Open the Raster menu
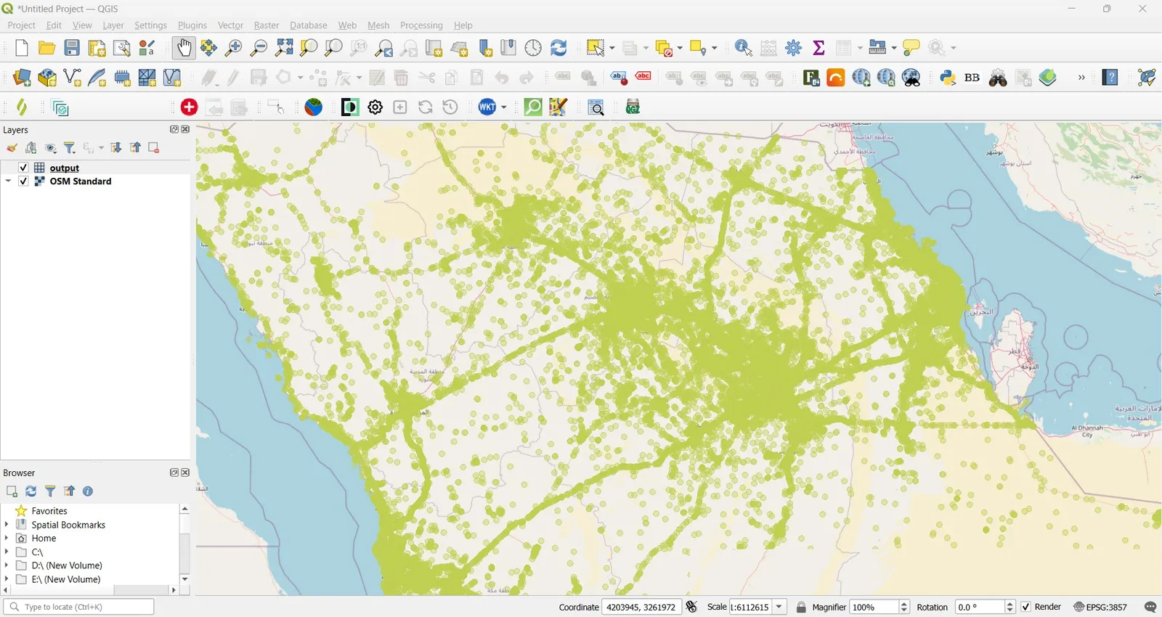Screen dimensions: 1162x617 (x=267, y=25)
